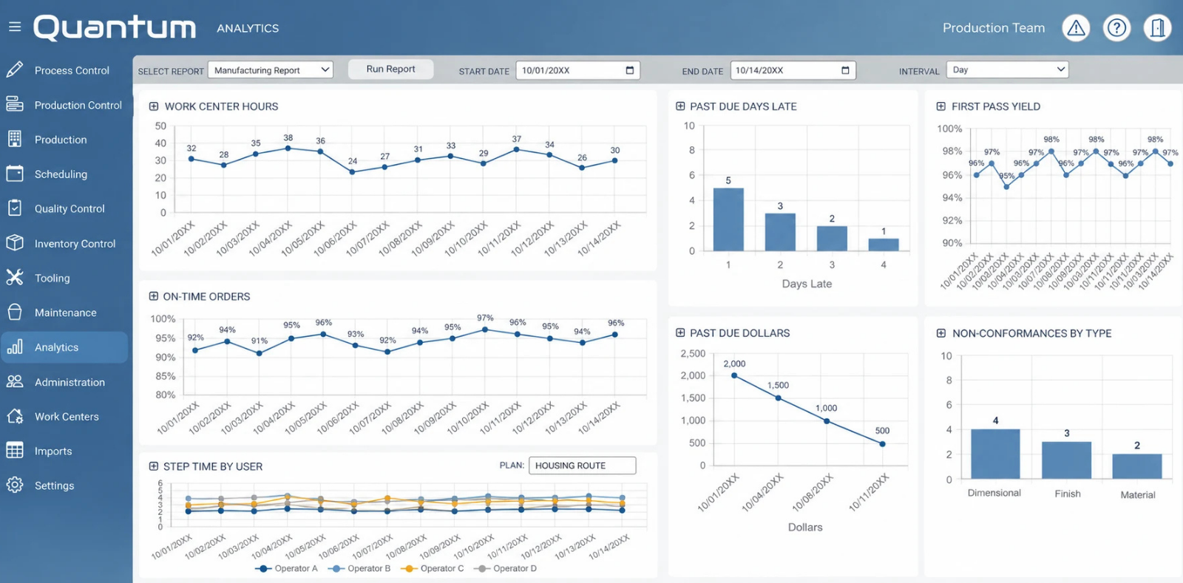Open the Scheduling section
The height and width of the screenshot is (583, 1183).
coord(61,174)
